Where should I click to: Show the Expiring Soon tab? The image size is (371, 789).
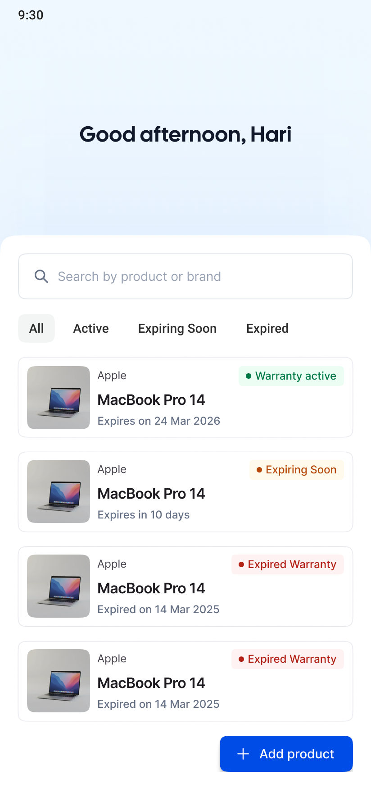tap(177, 328)
